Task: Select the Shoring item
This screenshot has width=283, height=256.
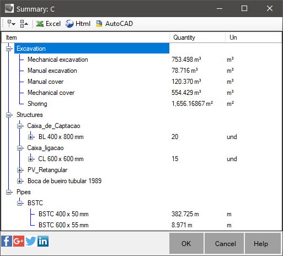Action: click(38, 104)
